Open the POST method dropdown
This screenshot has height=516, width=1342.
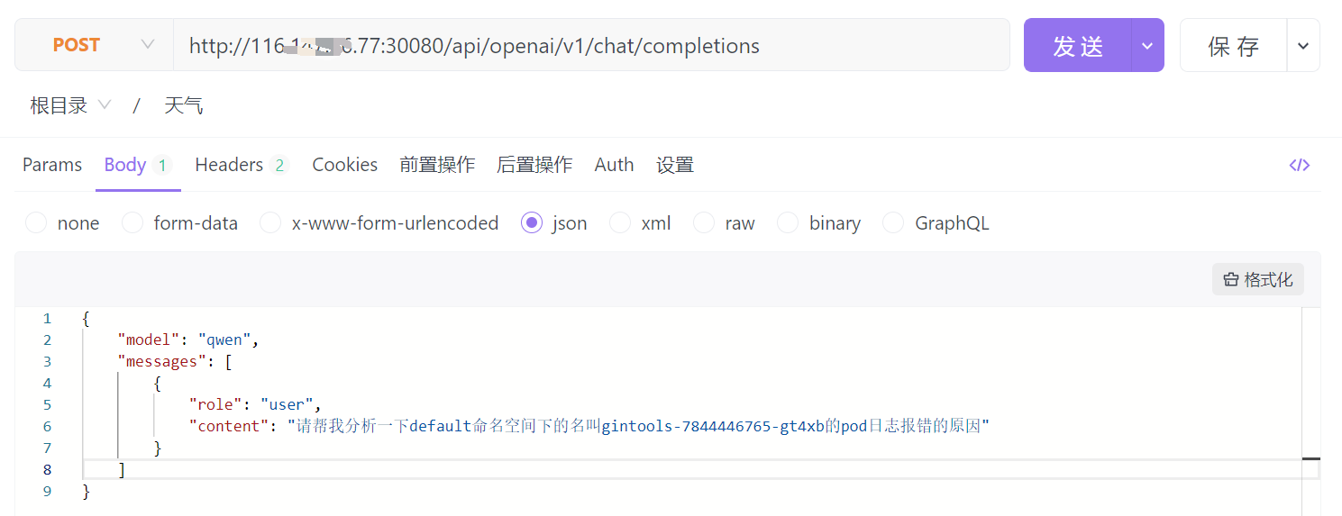pos(95,45)
